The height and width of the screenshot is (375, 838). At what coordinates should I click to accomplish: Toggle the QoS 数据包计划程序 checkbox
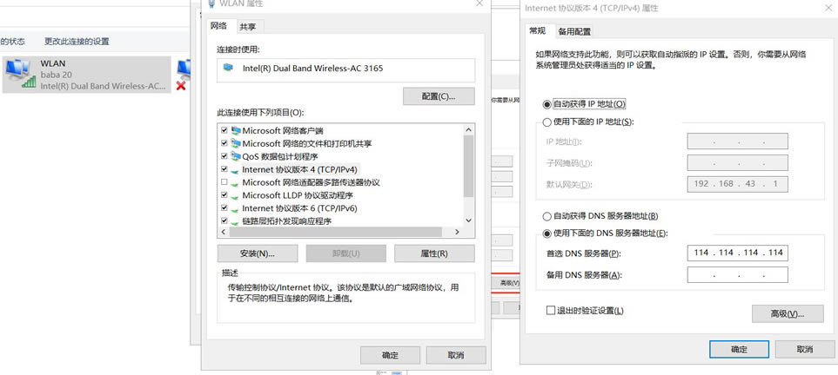click(224, 156)
